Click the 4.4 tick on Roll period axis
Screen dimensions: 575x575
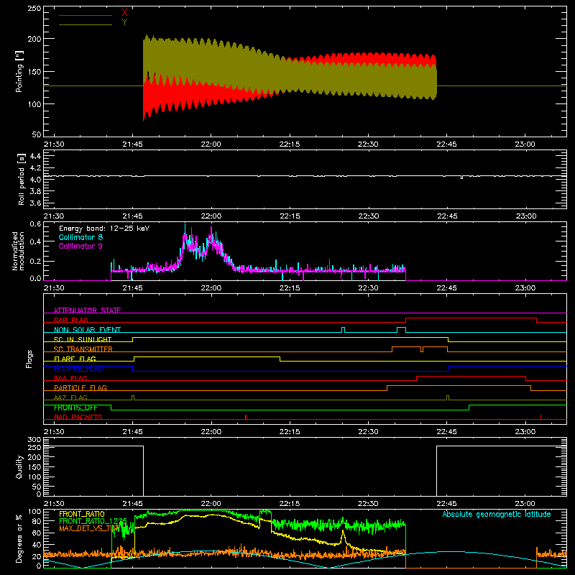point(35,156)
